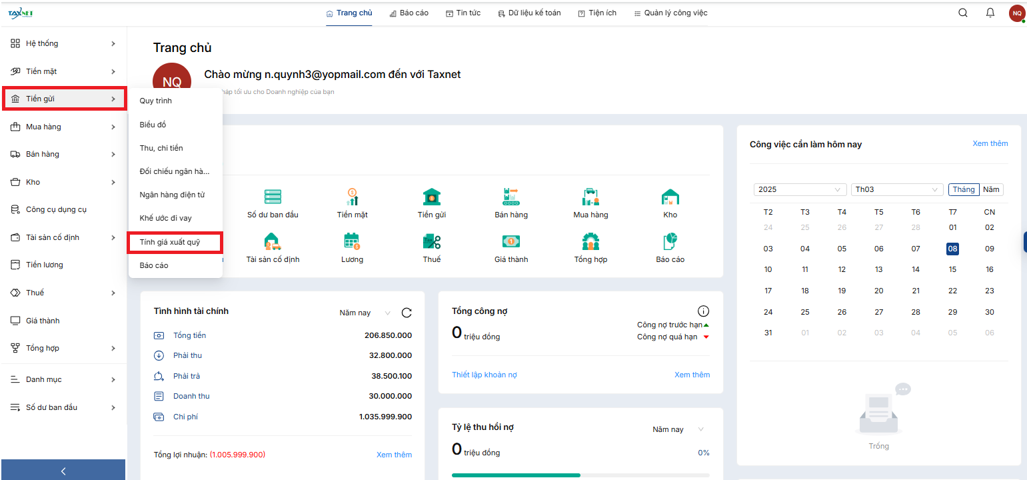The width and height of the screenshot is (1027, 480).
Task: Click the search magnifier icon in header
Action: click(963, 13)
